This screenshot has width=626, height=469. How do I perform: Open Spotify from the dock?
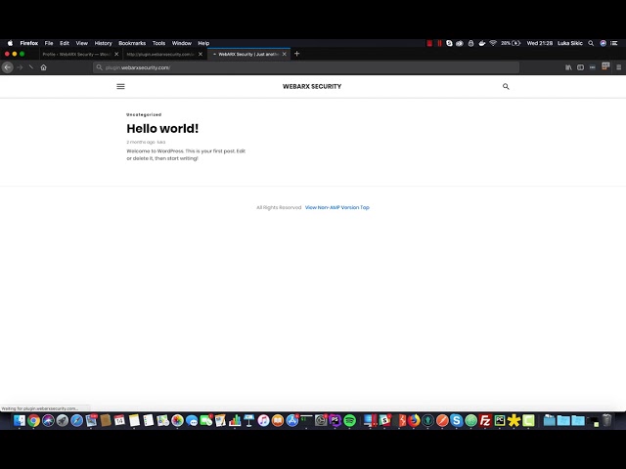(350, 420)
